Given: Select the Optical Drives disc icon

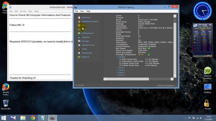Looking at the screenshot, I should coord(79,45).
